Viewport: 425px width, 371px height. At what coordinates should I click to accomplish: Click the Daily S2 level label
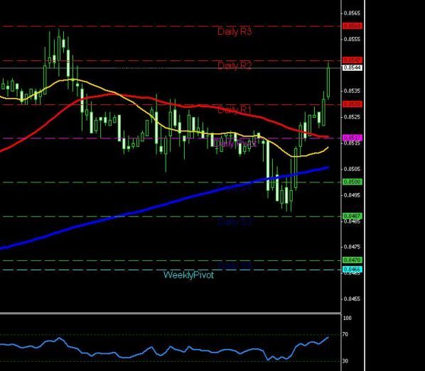[235, 222]
